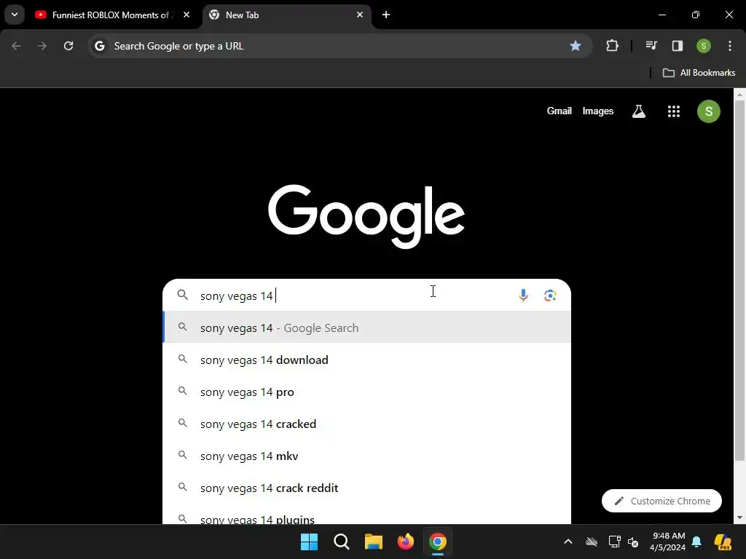Screen dimensions: 746x559
Task: Reload the current page
Action: [68, 46]
